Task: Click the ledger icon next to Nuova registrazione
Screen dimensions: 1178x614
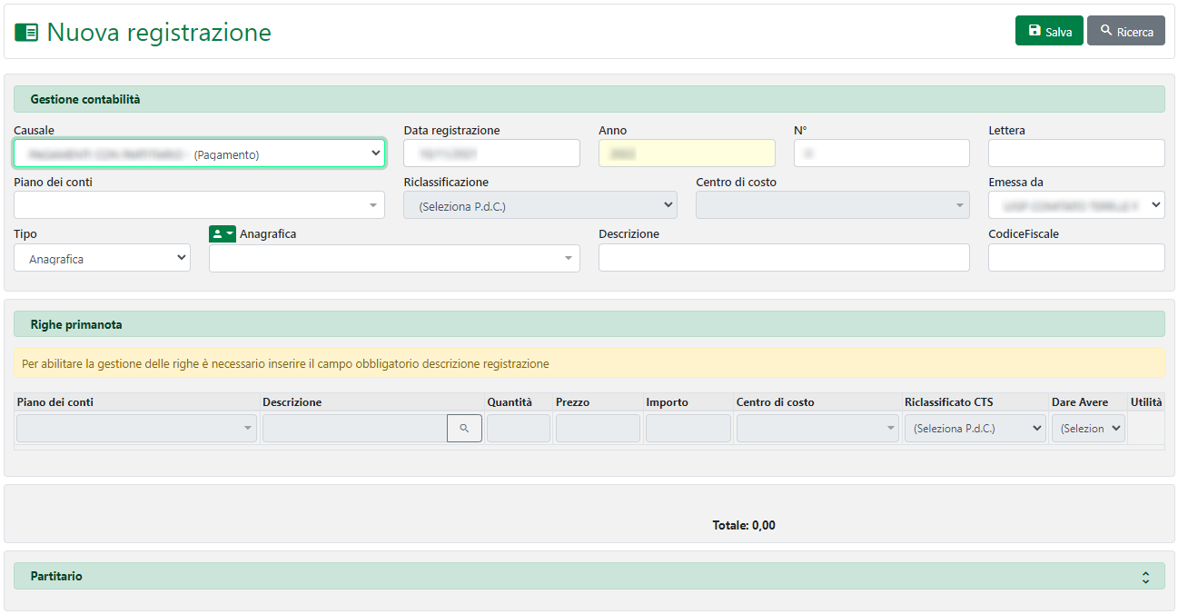Action: pos(26,33)
